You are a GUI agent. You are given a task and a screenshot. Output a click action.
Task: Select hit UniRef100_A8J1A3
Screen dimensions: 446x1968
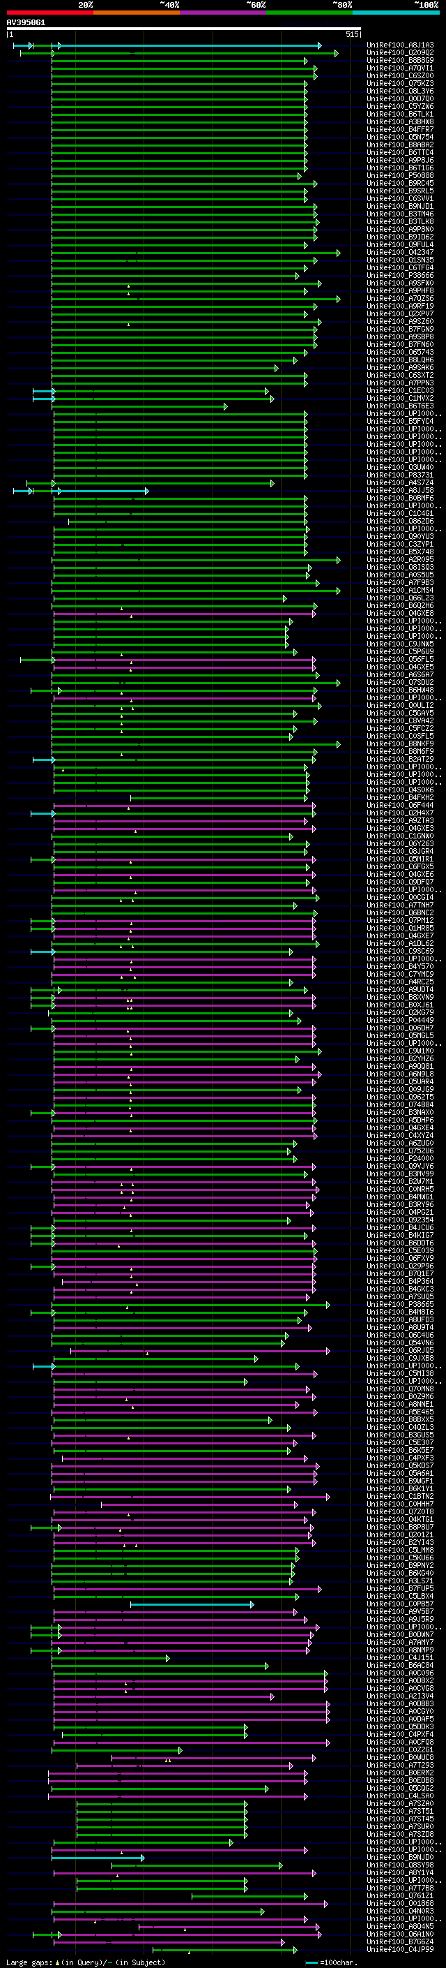400,46
